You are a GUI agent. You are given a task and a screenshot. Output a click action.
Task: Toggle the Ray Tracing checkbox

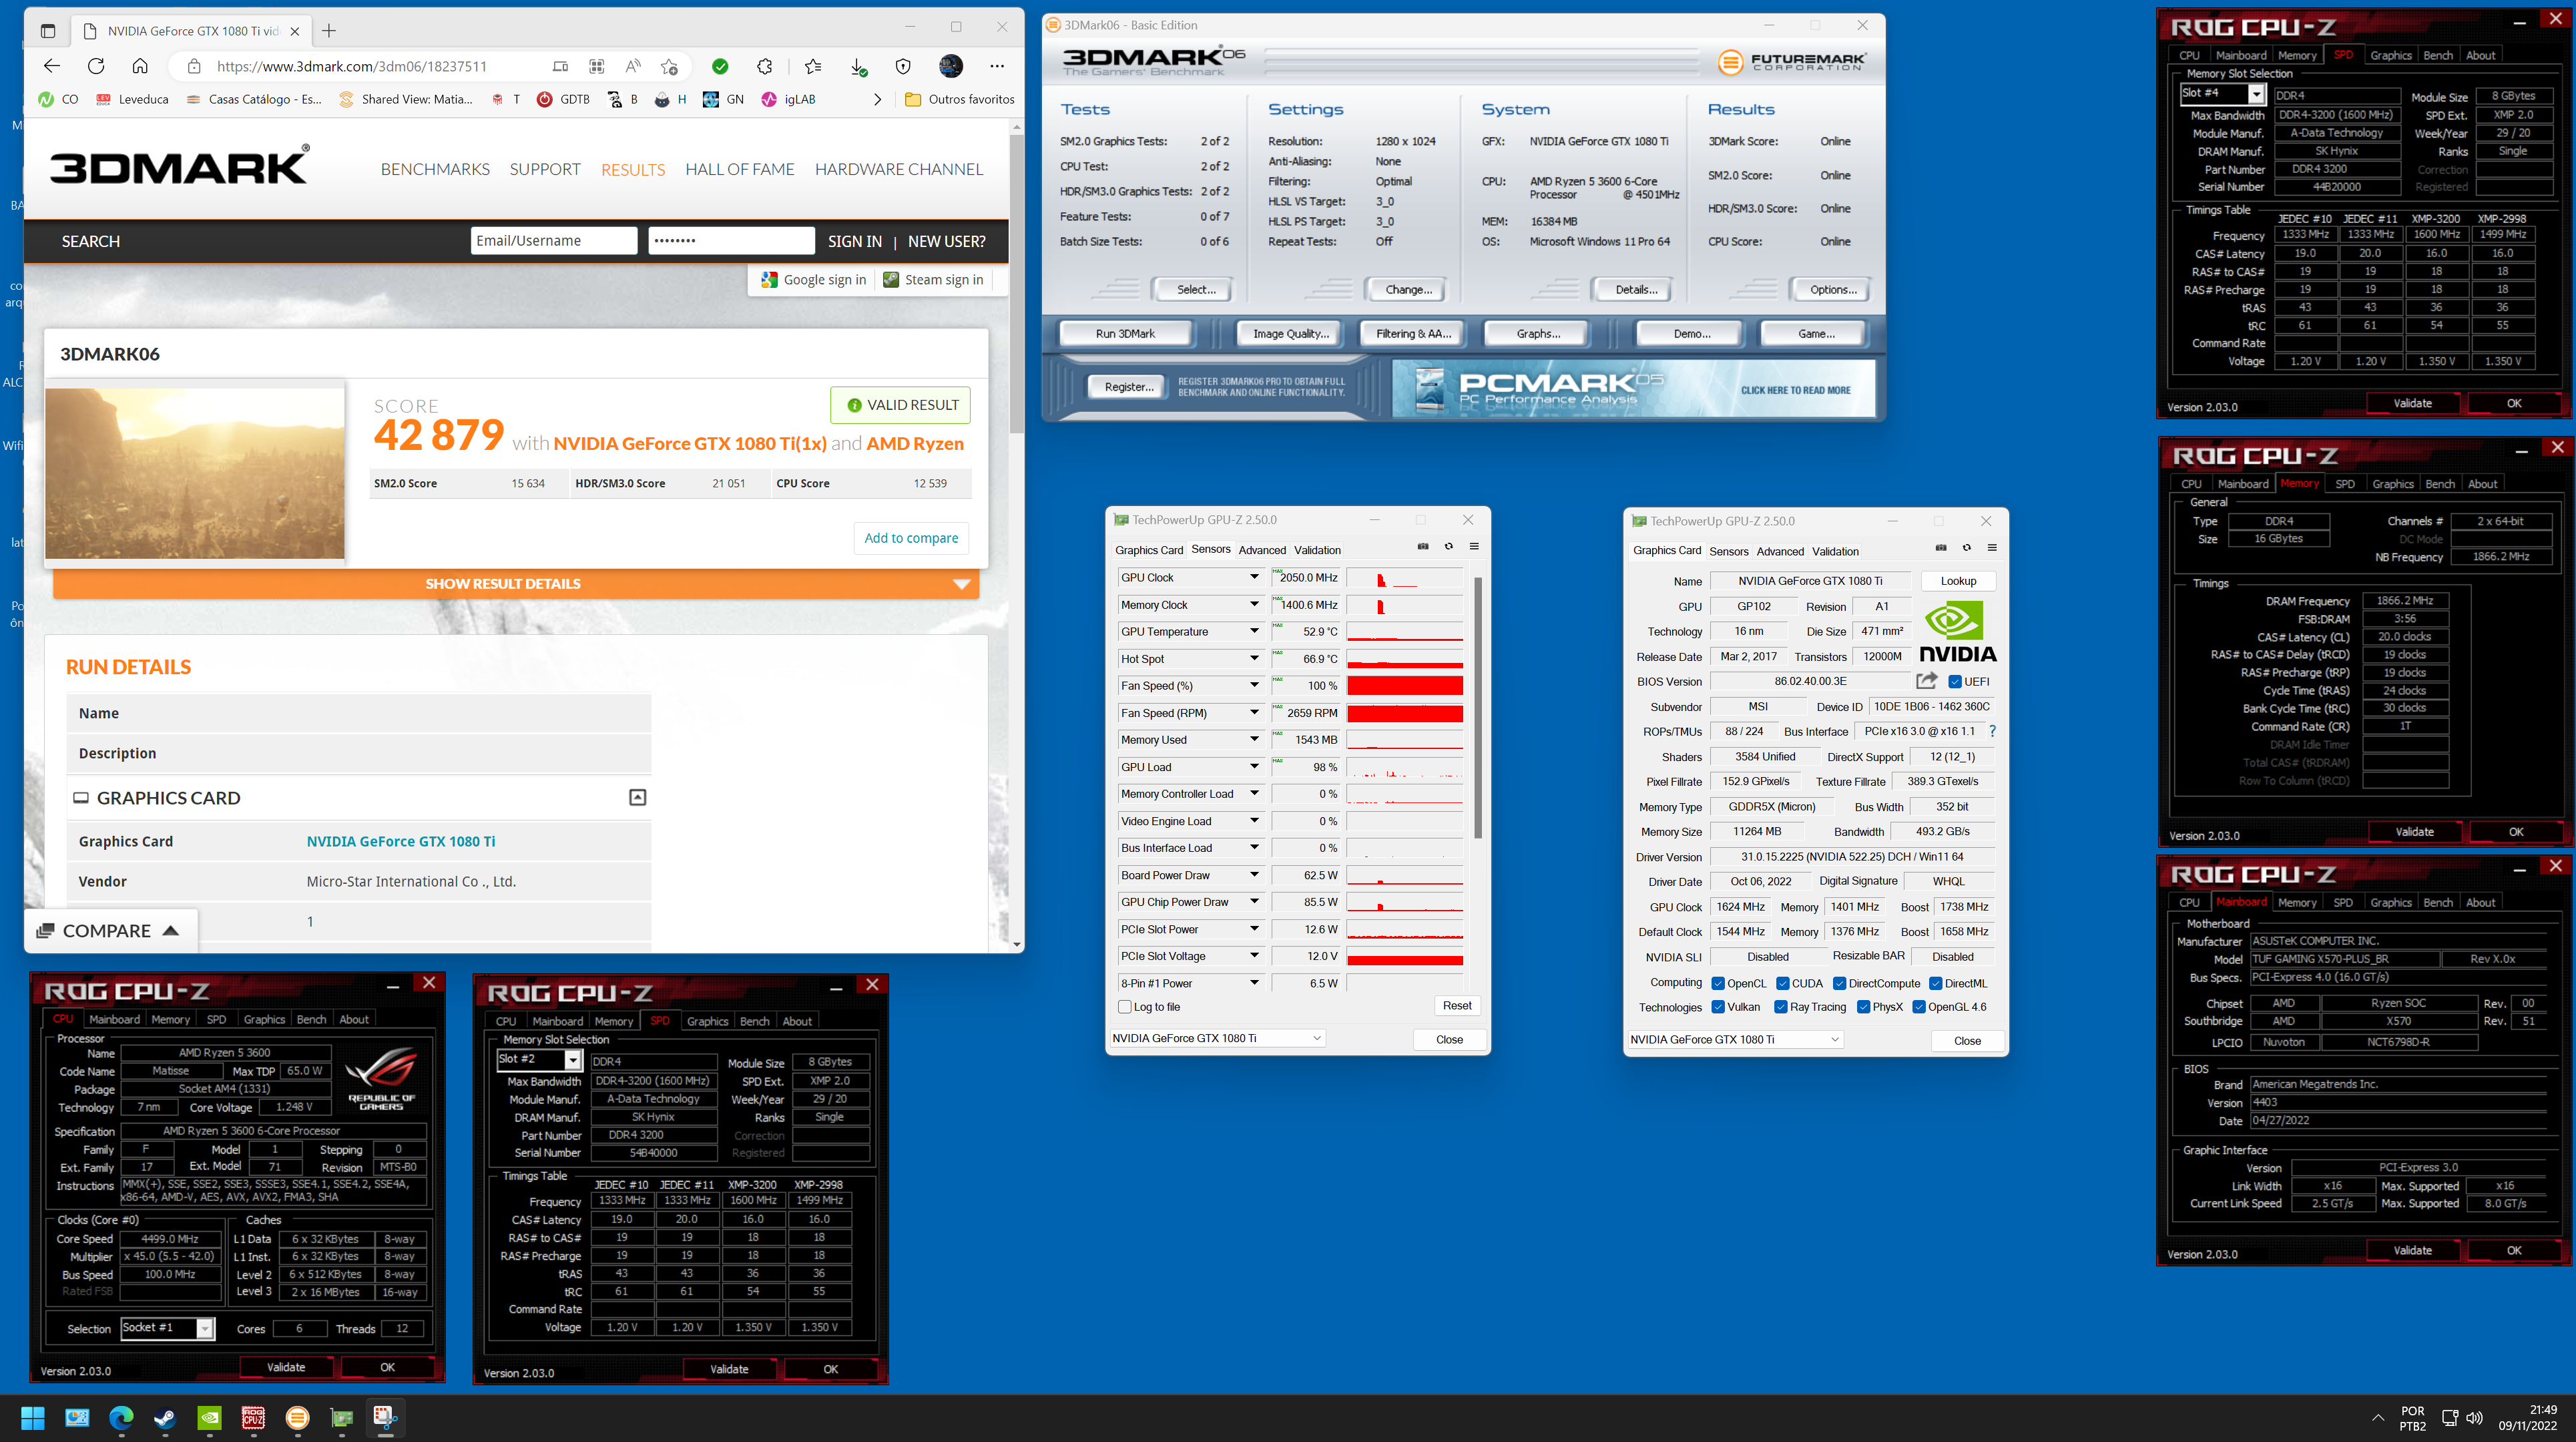tap(1781, 1007)
